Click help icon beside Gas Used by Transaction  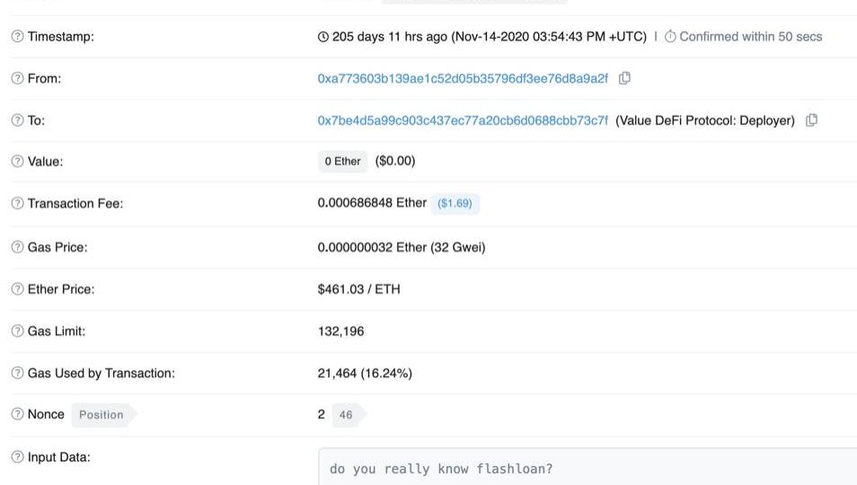pyautogui.click(x=17, y=373)
